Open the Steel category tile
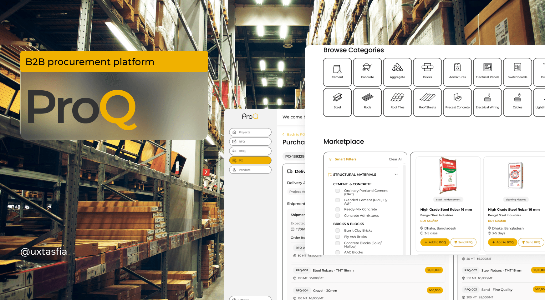This screenshot has height=300, width=545. click(x=337, y=102)
